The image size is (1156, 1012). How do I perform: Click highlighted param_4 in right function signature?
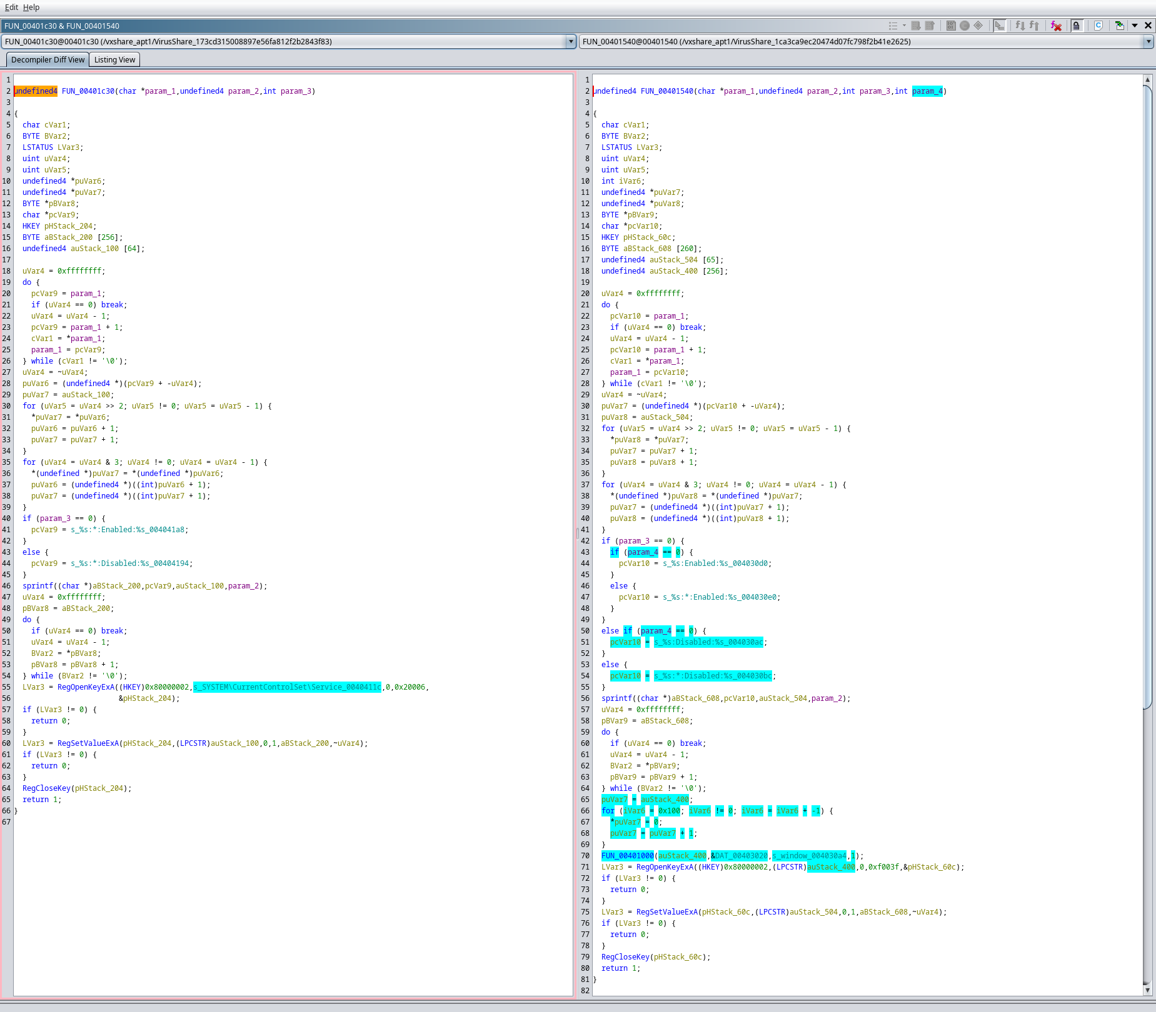(927, 91)
